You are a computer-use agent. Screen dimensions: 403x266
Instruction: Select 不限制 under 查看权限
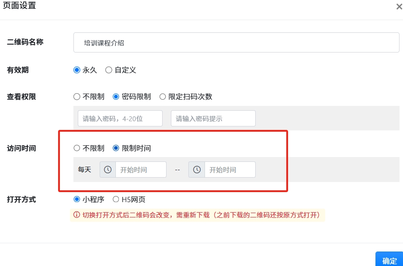(x=77, y=97)
